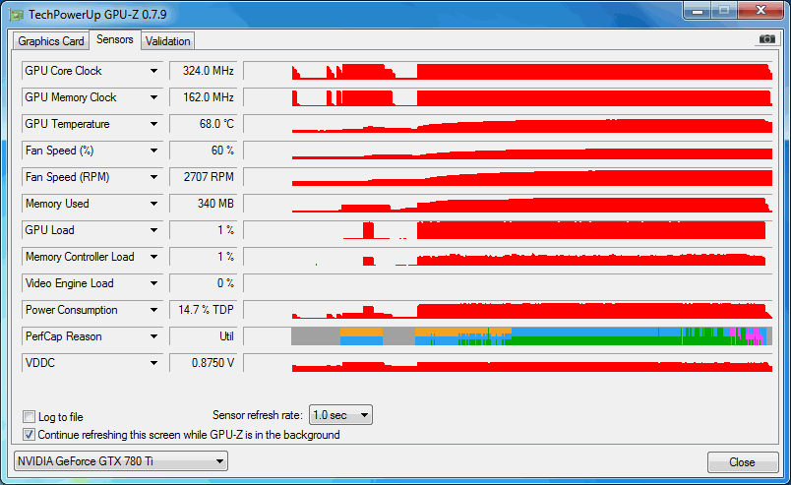Open the Sensor refresh rate dropdown

pyautogui.click(x=340, y=415)
